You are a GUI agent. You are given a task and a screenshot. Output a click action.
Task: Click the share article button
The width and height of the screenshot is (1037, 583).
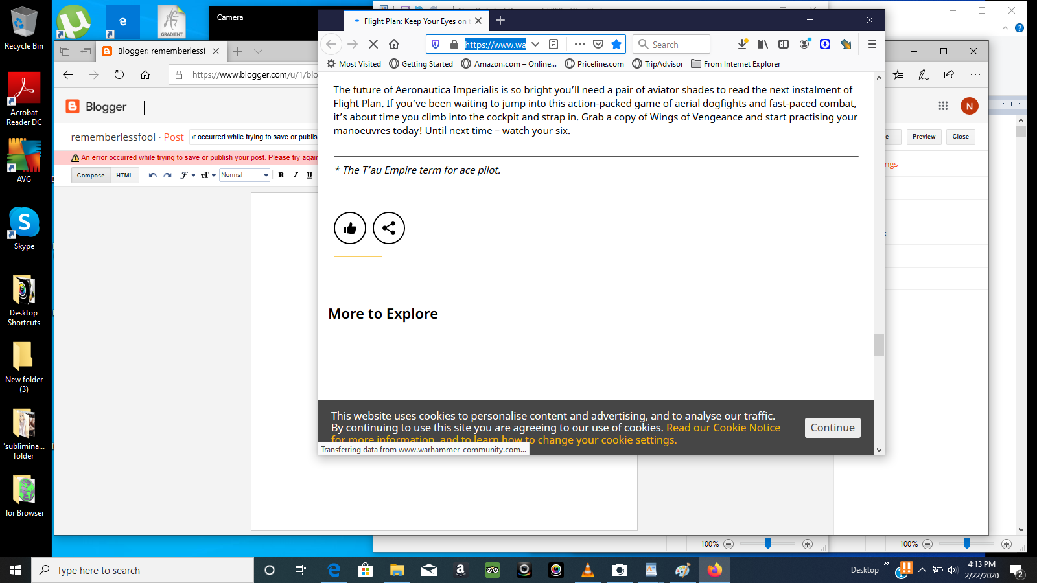click(389, 228)
